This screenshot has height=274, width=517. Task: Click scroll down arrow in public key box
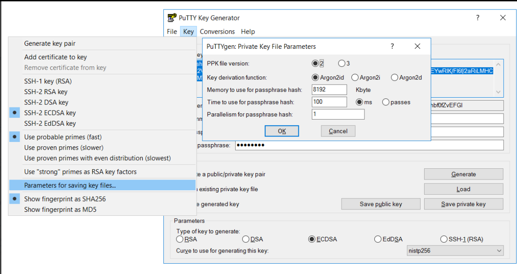click(498, 92)
